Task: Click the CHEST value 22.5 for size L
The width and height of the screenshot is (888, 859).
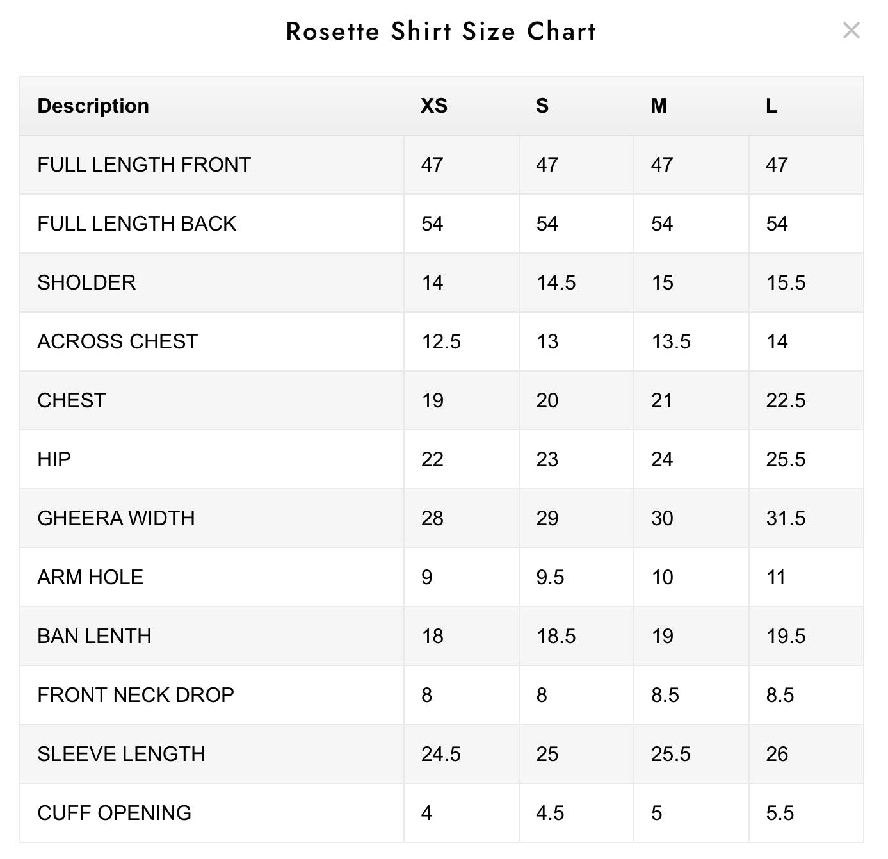Action: click(786, 400)
